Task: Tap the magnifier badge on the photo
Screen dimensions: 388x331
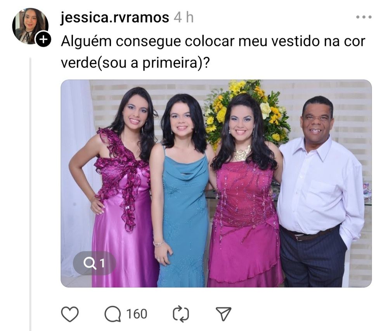Action: pyautogui.click(x=94, y=263)
